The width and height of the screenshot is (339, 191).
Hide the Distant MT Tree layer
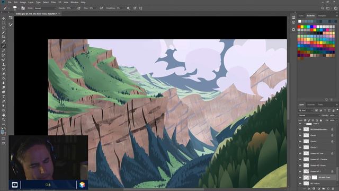click(300, 153)
